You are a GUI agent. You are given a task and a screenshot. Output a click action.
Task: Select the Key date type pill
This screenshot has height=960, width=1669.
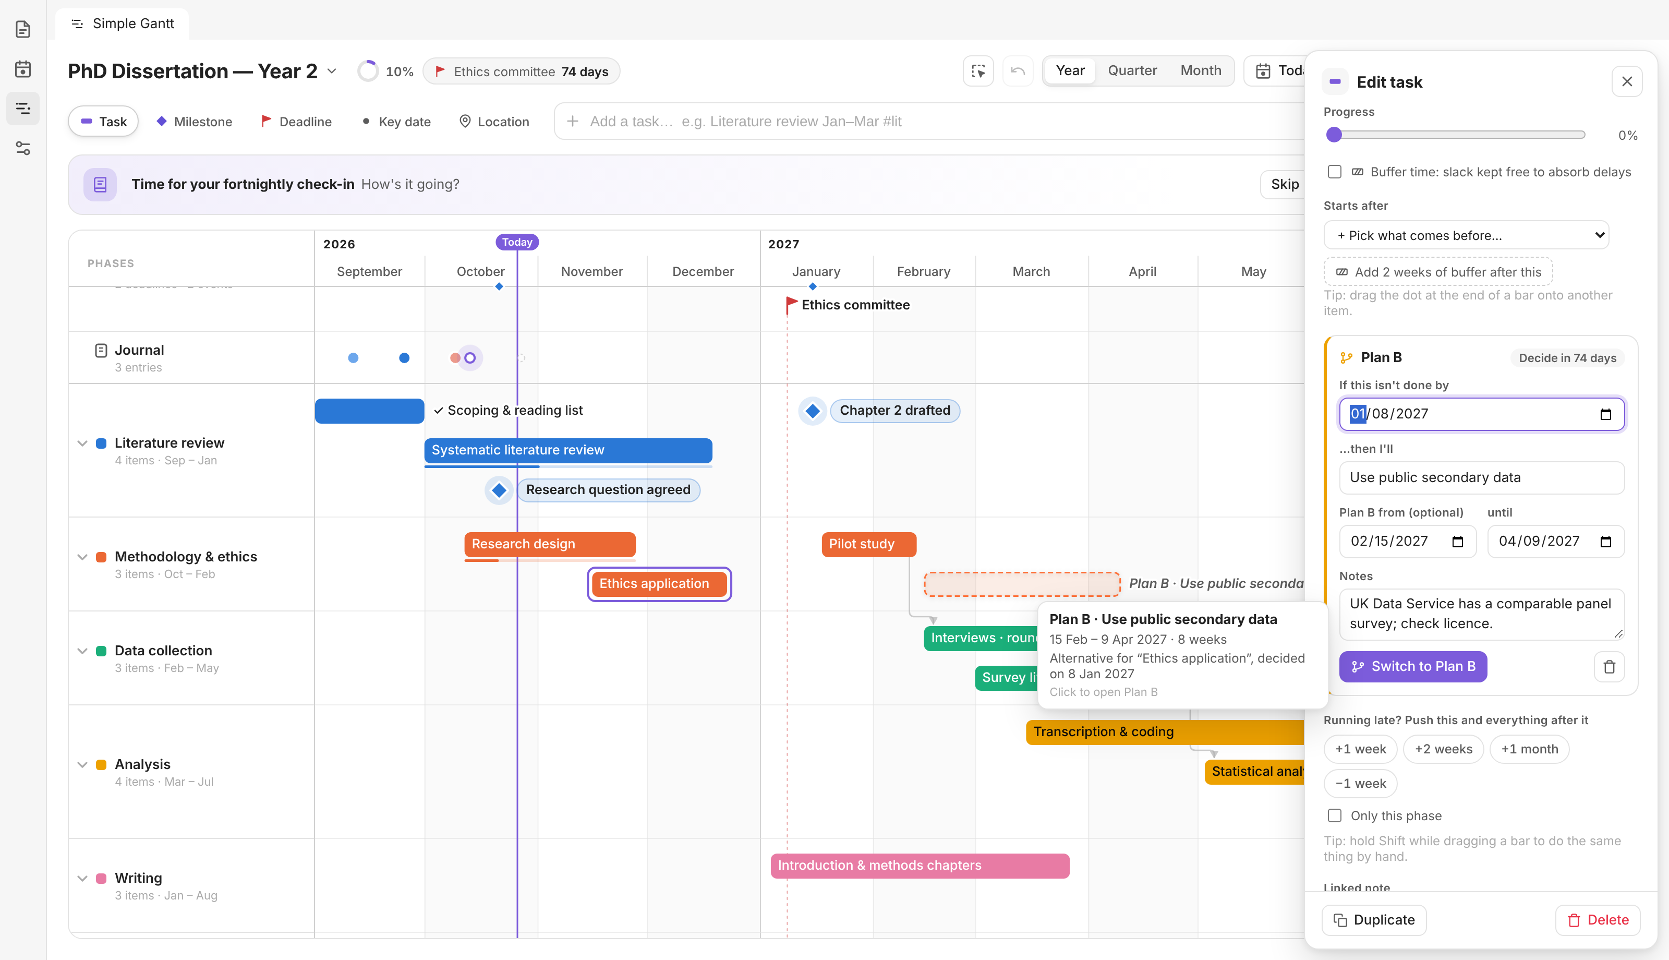coord(396,122)
